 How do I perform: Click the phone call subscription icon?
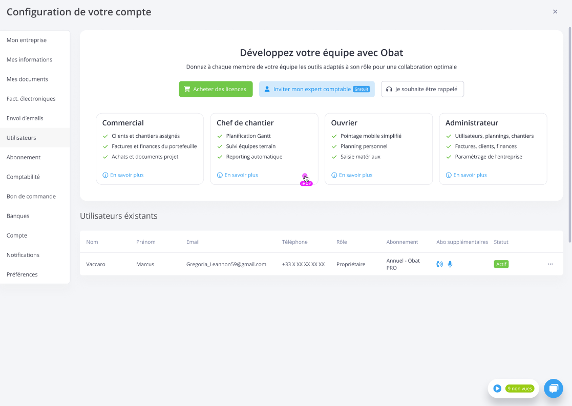point(439,264)
